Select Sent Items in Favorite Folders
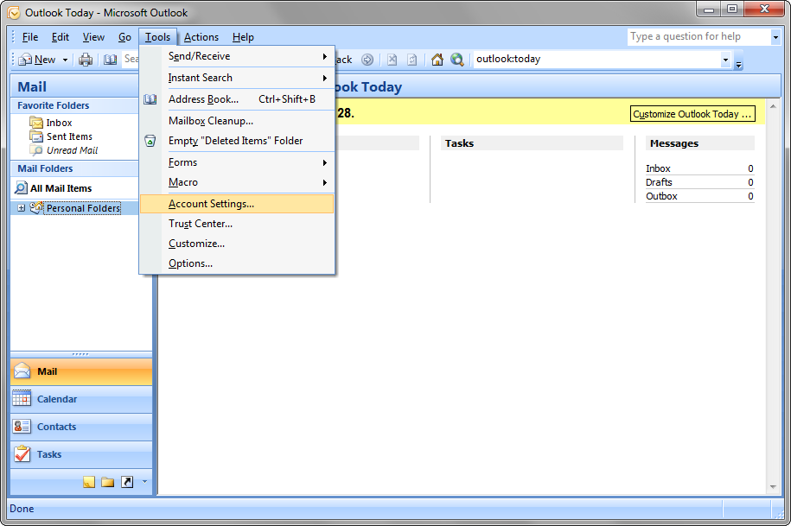Screen dimensions: 791x526 tap(69, 136)
